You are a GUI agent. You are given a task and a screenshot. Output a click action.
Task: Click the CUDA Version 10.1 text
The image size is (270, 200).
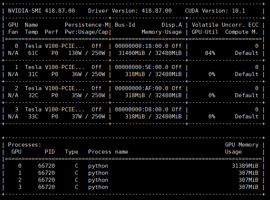coord(215,11)
